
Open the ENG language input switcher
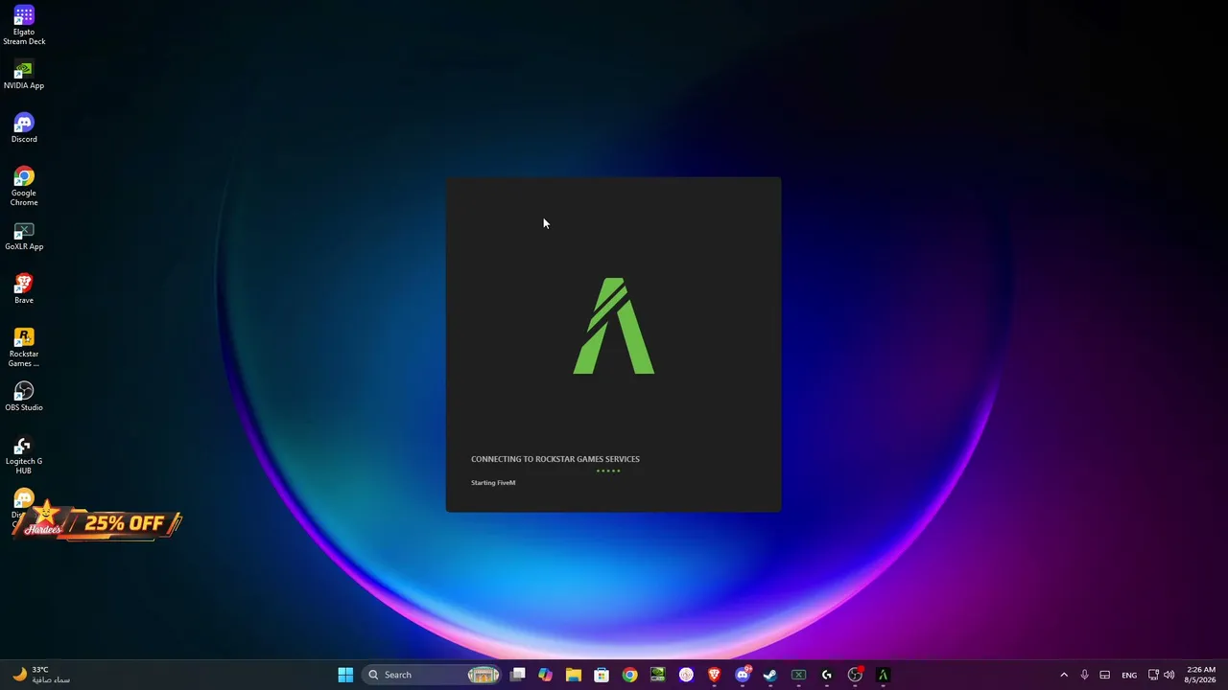1129,675
